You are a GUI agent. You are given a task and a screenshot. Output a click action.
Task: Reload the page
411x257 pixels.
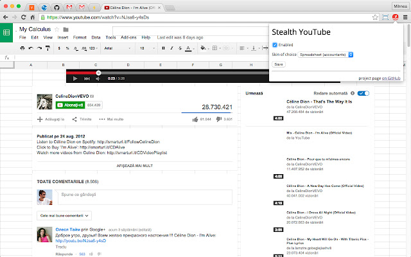[x=23, y=17]
